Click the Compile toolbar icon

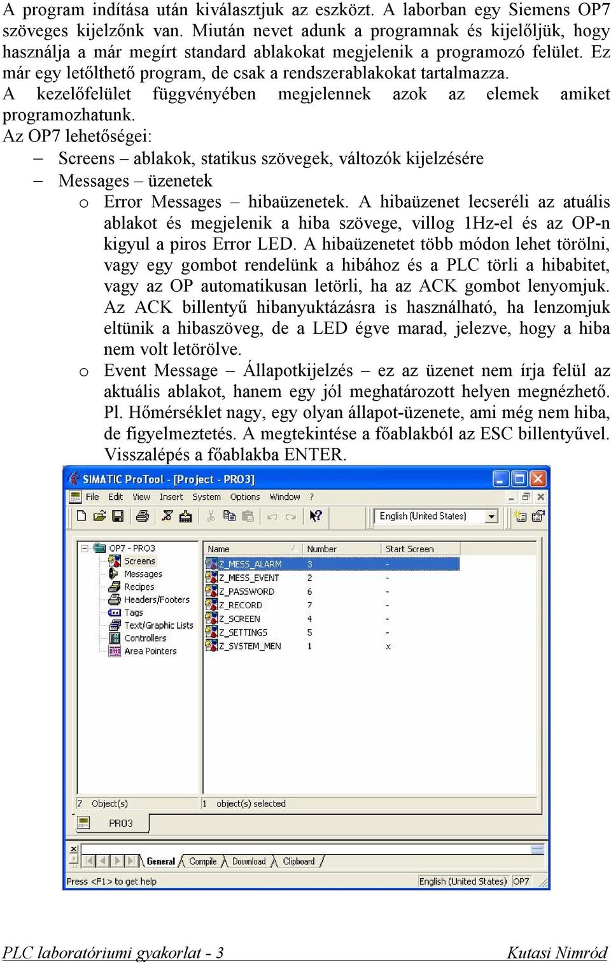(x=167, y=516)
